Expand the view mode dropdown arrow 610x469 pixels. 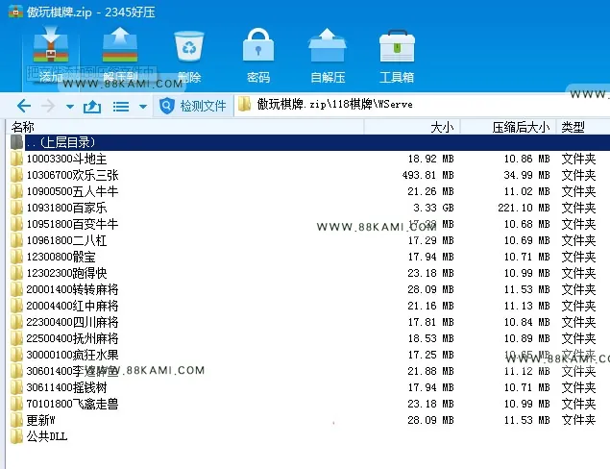[143, 107]
